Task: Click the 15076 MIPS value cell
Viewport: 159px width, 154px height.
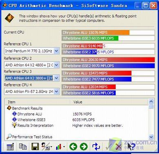Action: click(x=82, y=114)
